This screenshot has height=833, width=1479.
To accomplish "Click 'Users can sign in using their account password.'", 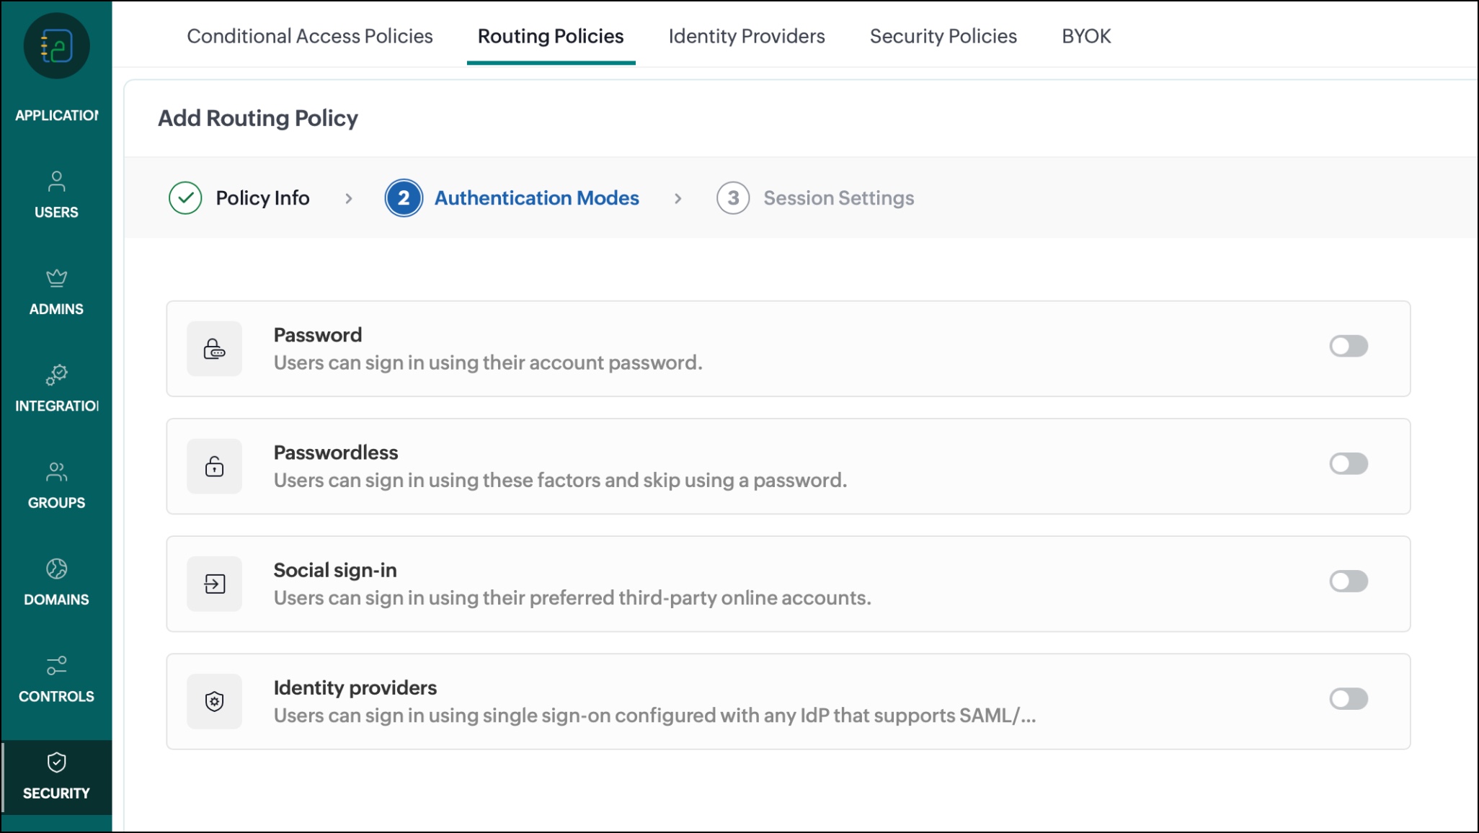I will pos(488,362).
